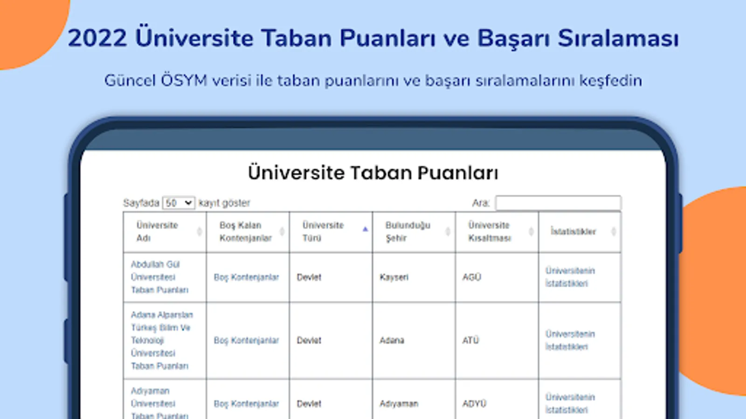
Task: Click the kayıt göster label
Action: (224, 203)
